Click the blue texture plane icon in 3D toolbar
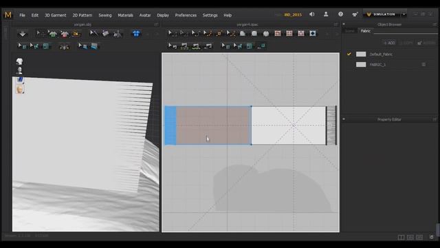 pos(94,46)
